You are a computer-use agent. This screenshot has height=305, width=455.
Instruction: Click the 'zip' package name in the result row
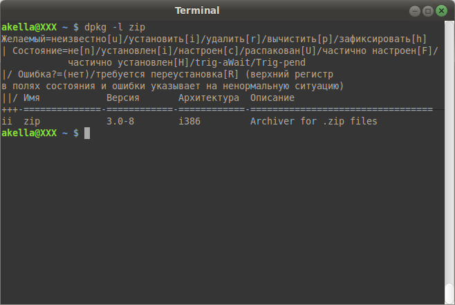point(32,122)
